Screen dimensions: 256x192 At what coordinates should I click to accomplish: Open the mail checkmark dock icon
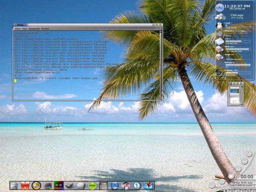[148, 186]
